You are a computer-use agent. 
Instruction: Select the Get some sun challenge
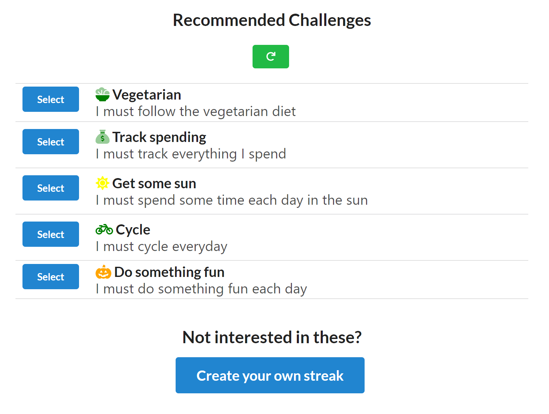(x=51, y=188)
